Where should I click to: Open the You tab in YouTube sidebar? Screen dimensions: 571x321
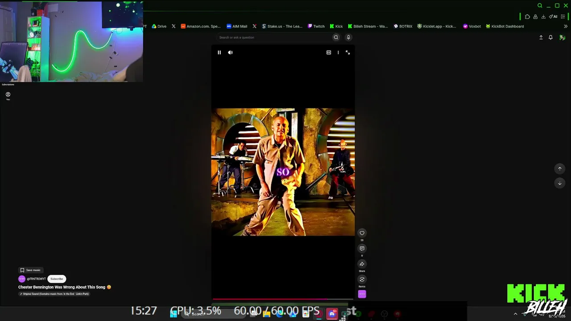8,96
